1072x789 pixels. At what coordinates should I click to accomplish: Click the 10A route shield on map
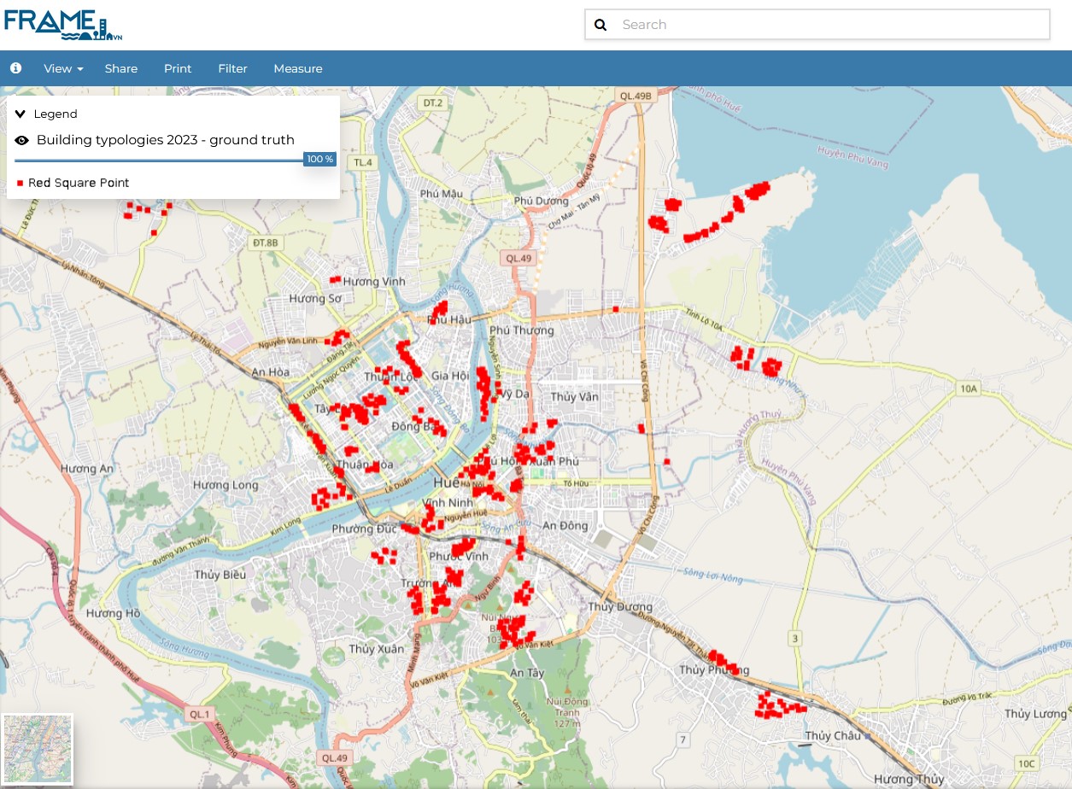pyautogui.click(x=968, y=389)
